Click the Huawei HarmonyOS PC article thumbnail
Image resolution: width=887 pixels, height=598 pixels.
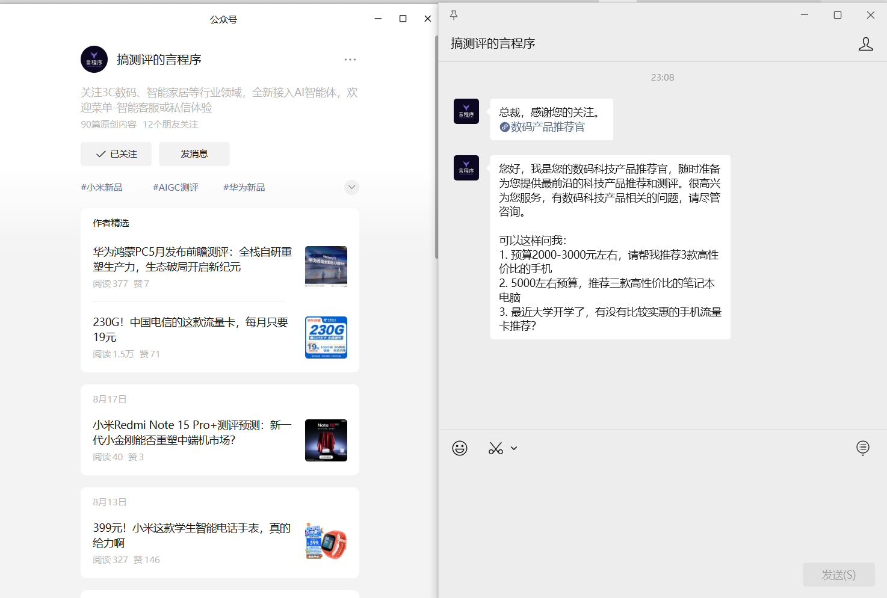click(326, 267)
